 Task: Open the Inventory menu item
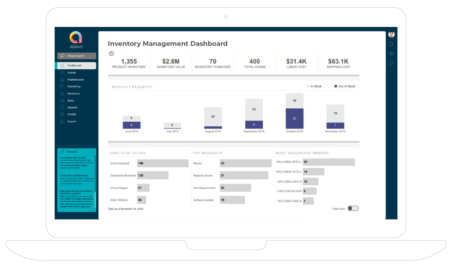click(74, 94)
